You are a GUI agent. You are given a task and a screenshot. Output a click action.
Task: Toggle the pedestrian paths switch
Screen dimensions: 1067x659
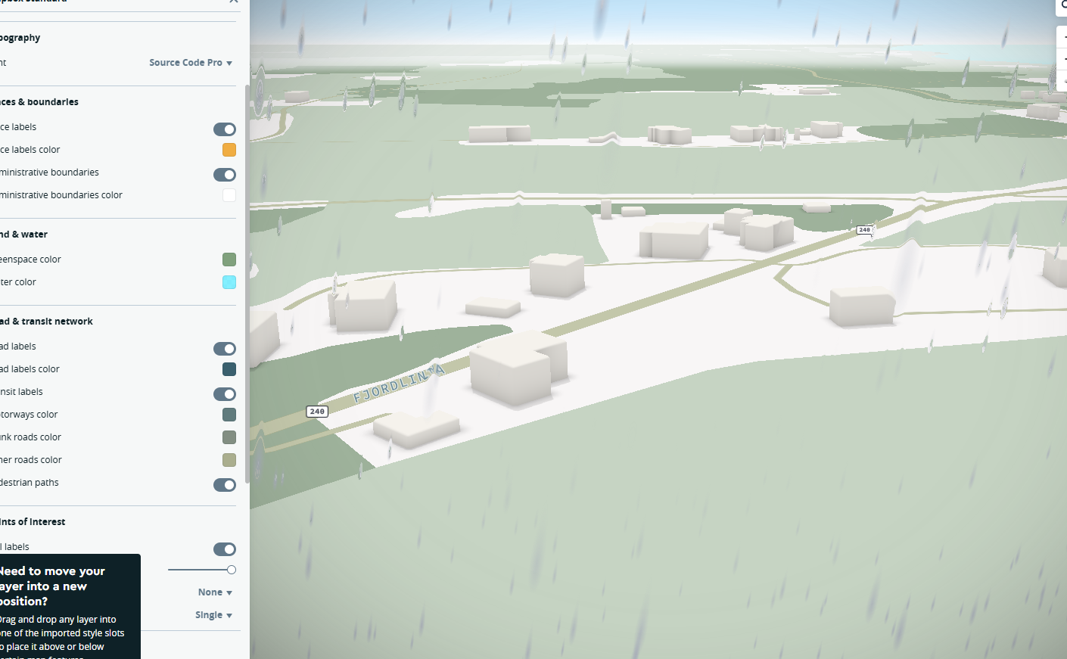click(225, 485)
